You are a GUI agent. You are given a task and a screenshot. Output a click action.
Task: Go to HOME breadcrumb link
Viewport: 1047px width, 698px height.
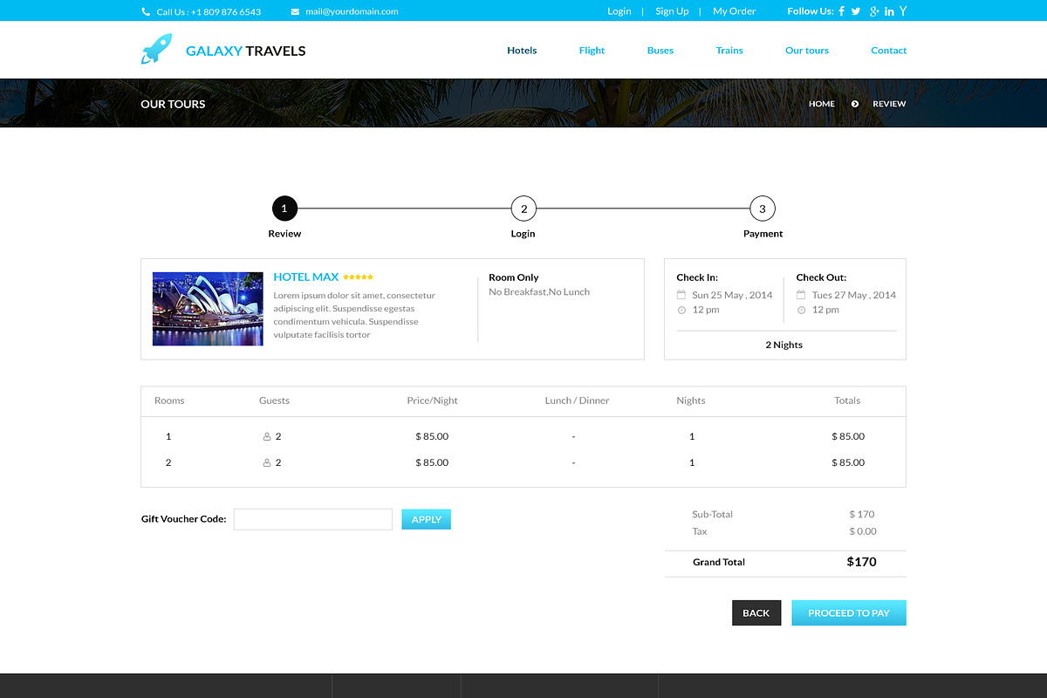point(822,104)
